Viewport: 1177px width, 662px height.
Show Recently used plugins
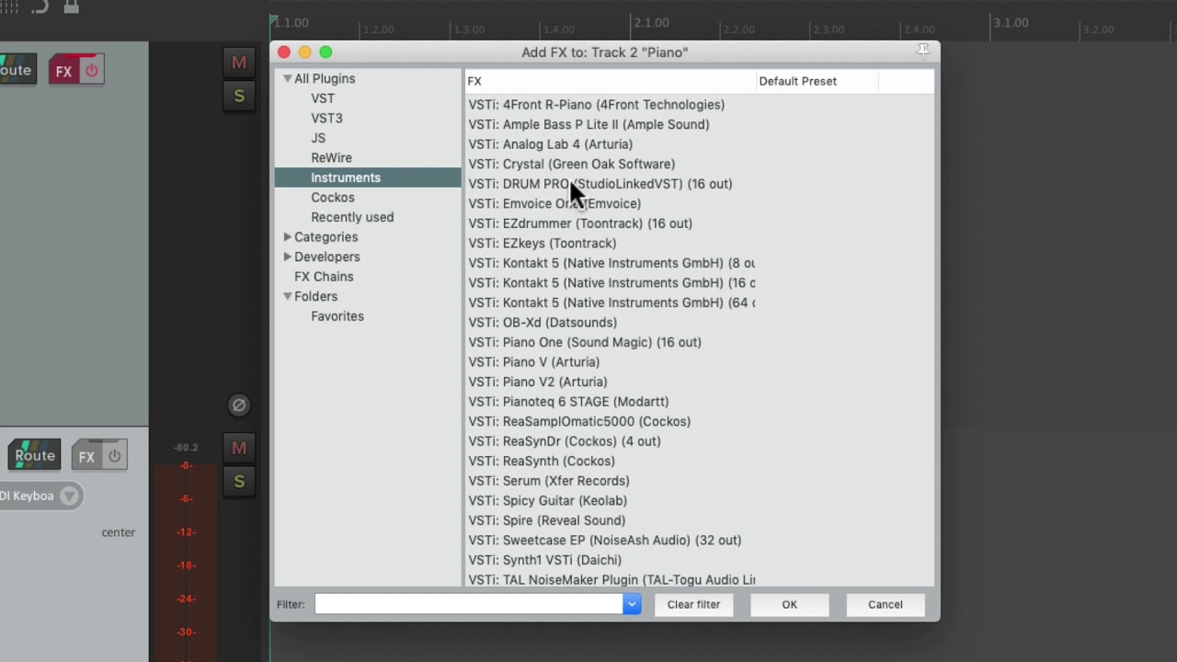click(352, 217)
